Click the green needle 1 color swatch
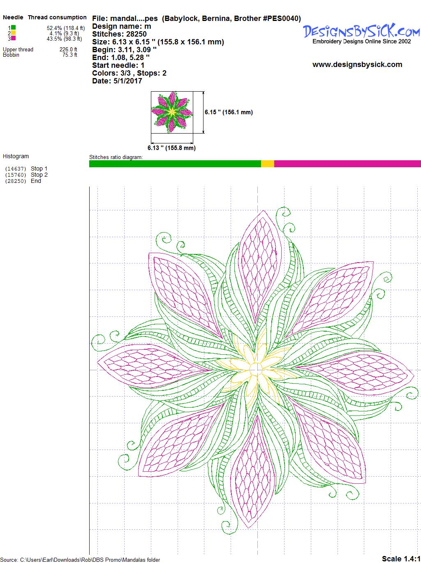Screen dimensions: 421x563 [14, 28]
